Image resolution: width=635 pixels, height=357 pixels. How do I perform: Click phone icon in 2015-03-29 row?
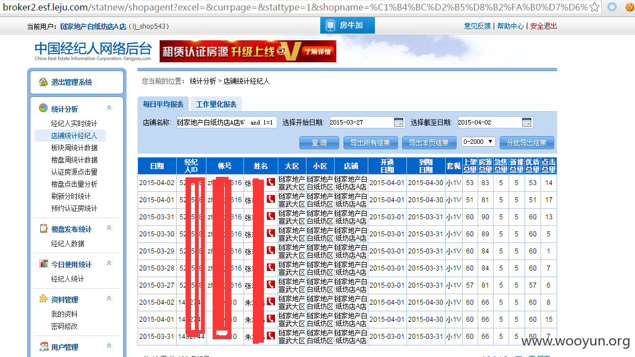point(271,250)
